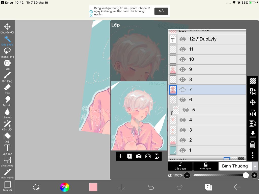Screen dimensions: 259x194
Task: Open the three-dot more options menu
Action: [253, 155]
